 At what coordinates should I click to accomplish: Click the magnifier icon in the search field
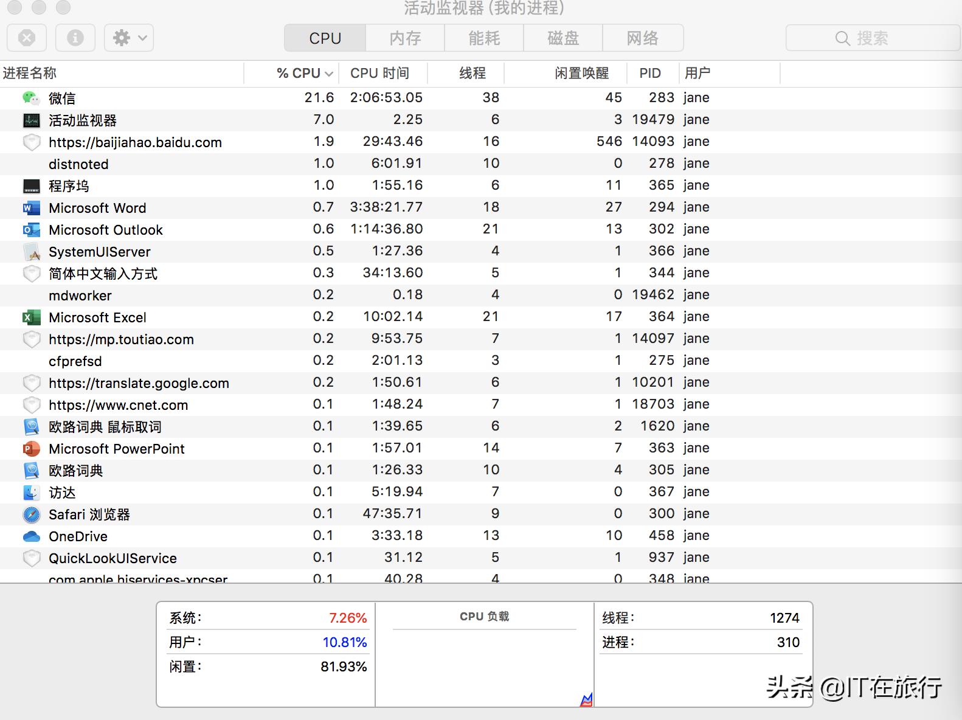pyautogui.click(x=842, y=38)
